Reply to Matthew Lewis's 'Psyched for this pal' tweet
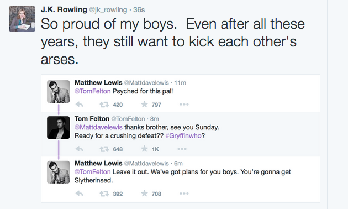Viewport: 348px width, 209px height. tap(79, 104)
